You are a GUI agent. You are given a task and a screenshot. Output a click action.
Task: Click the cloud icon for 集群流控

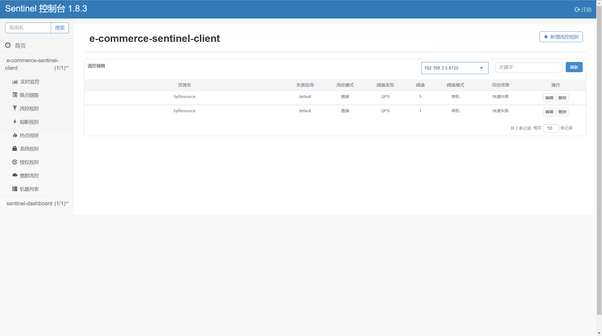click(15, 175)
